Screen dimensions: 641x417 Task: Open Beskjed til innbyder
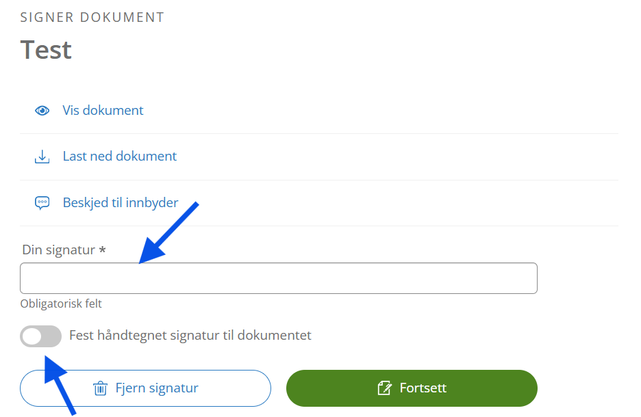tap(121, 203)
